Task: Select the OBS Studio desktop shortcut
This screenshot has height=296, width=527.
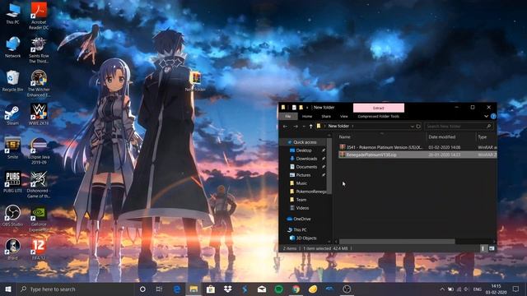Action: click(x=13, y=215)
